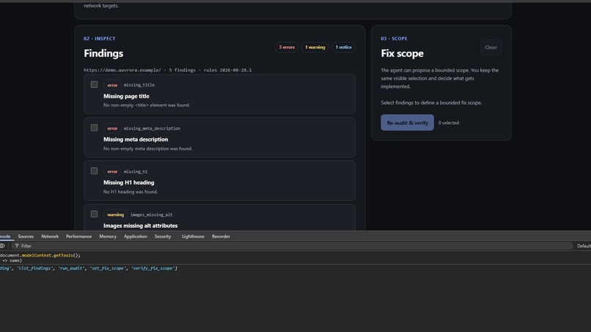Open the Default levels dropdown

[584, 246]
